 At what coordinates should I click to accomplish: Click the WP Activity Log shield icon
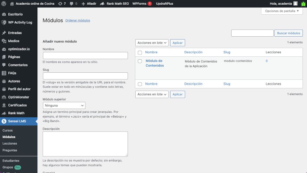click(x=4, y=22)
